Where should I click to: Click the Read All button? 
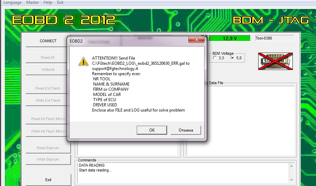tap(47, 58)
